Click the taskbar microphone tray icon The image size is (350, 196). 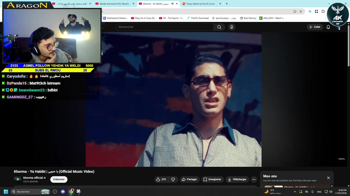(312, 192)
